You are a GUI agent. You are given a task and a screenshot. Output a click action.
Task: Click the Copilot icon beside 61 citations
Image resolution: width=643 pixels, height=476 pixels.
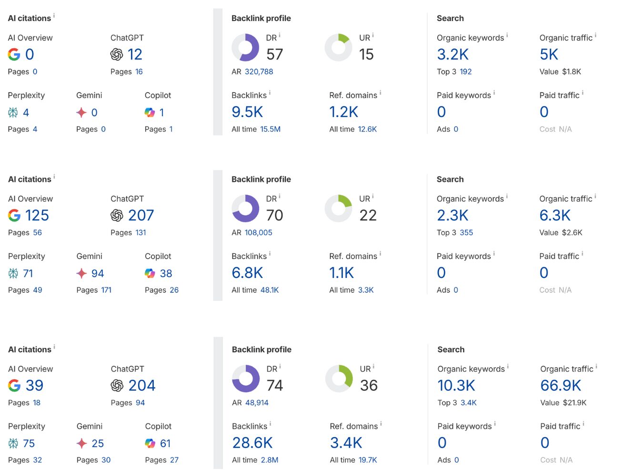point(150,444)
